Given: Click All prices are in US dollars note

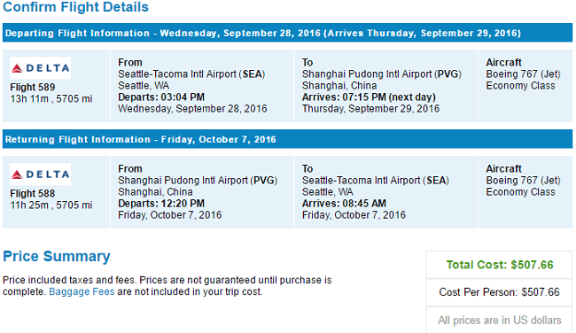Looking at the screenshot, I should point(499,320).
